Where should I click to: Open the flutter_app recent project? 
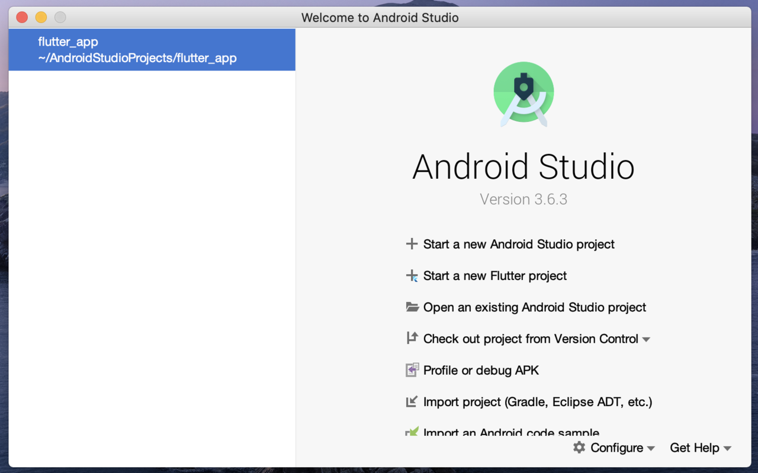coord(152,50)
